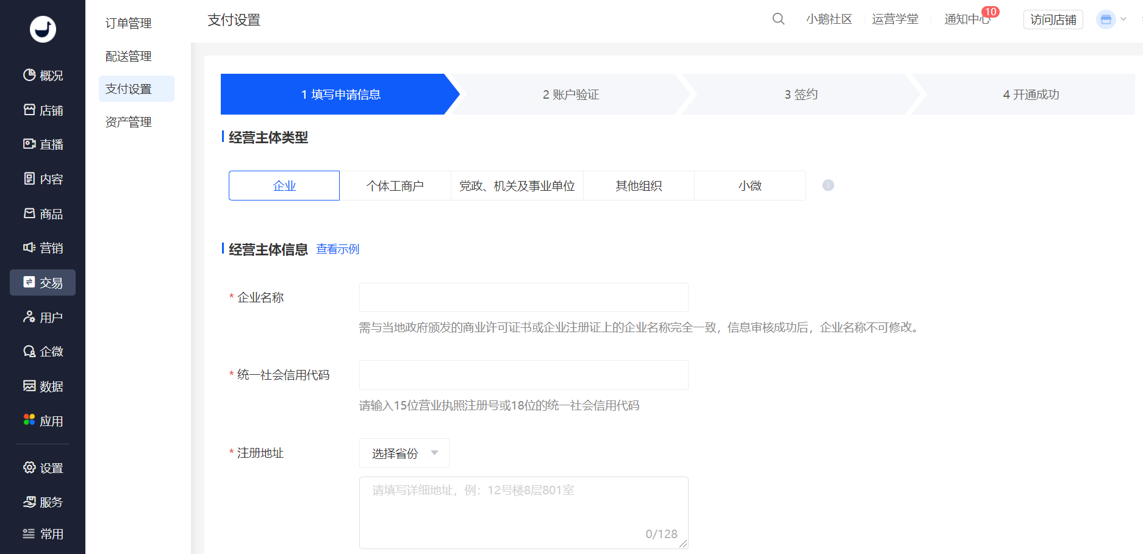Open the 服务 service icon
Viewport: 1143px width, 554px height.
point(29,502)
